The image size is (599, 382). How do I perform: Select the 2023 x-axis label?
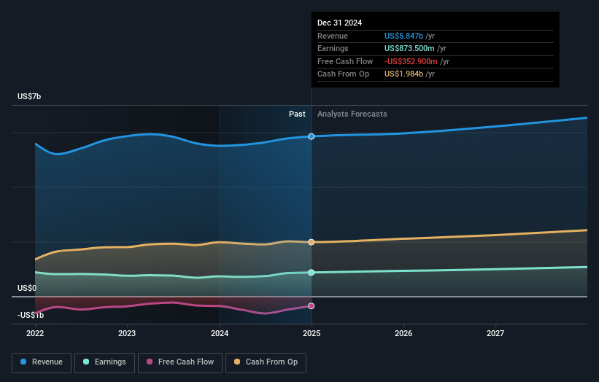pyautogui.click(x=127, y=334)
